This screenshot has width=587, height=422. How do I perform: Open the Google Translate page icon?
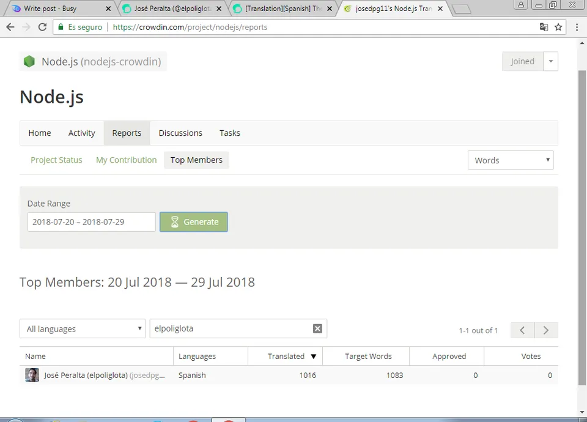coord(544,27)
